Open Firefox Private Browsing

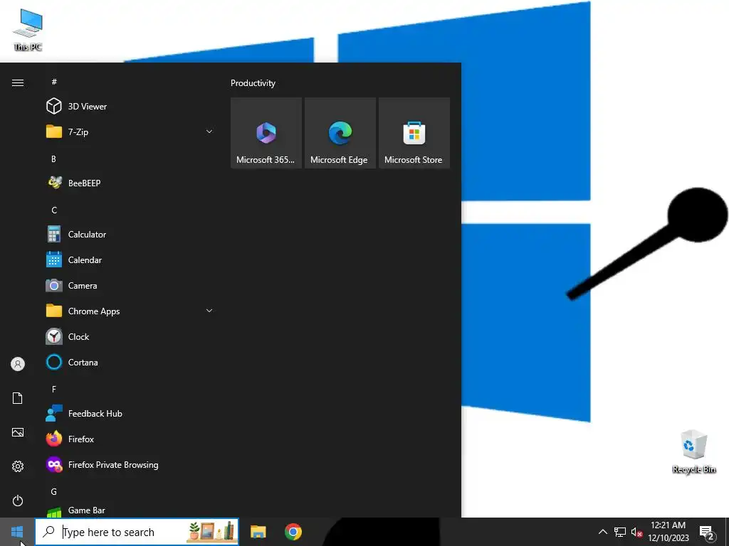[130, 464]
